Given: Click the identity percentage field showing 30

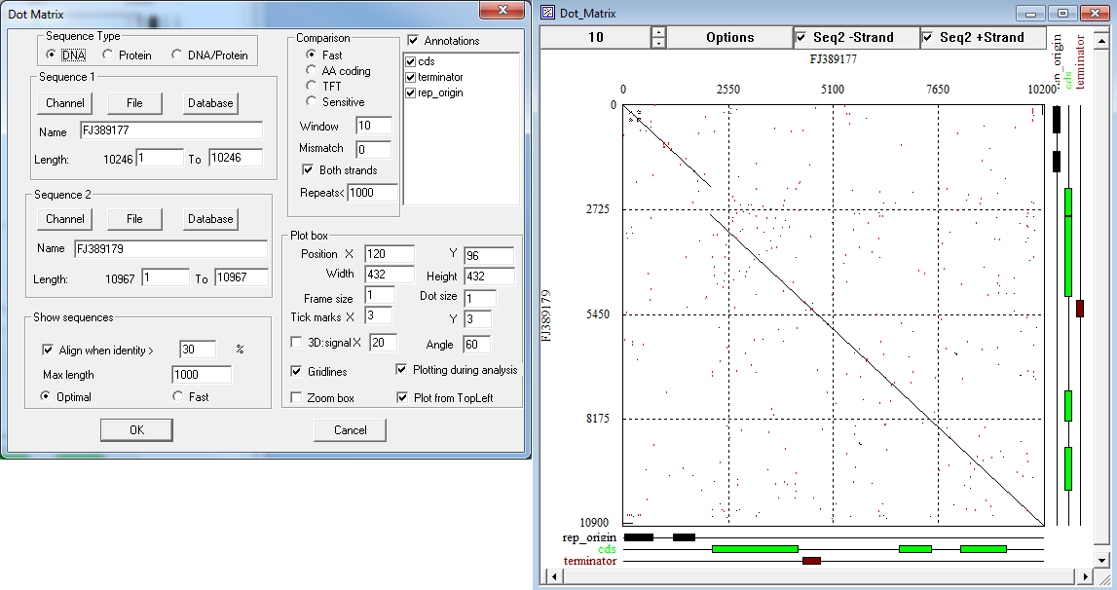Looking at the screenshot, I should coord(198,350).
